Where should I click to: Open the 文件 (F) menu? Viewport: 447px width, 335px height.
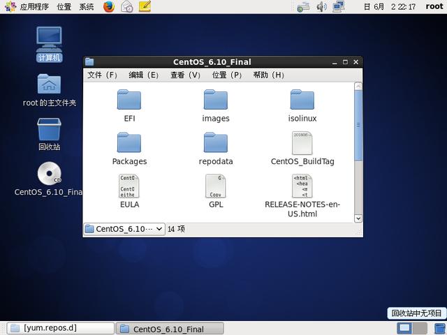102,75
